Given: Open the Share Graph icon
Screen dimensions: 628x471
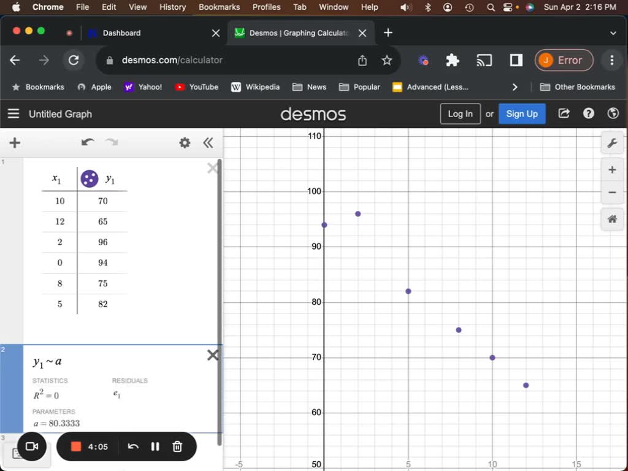Looking at the screenshot, I should 564,113.
